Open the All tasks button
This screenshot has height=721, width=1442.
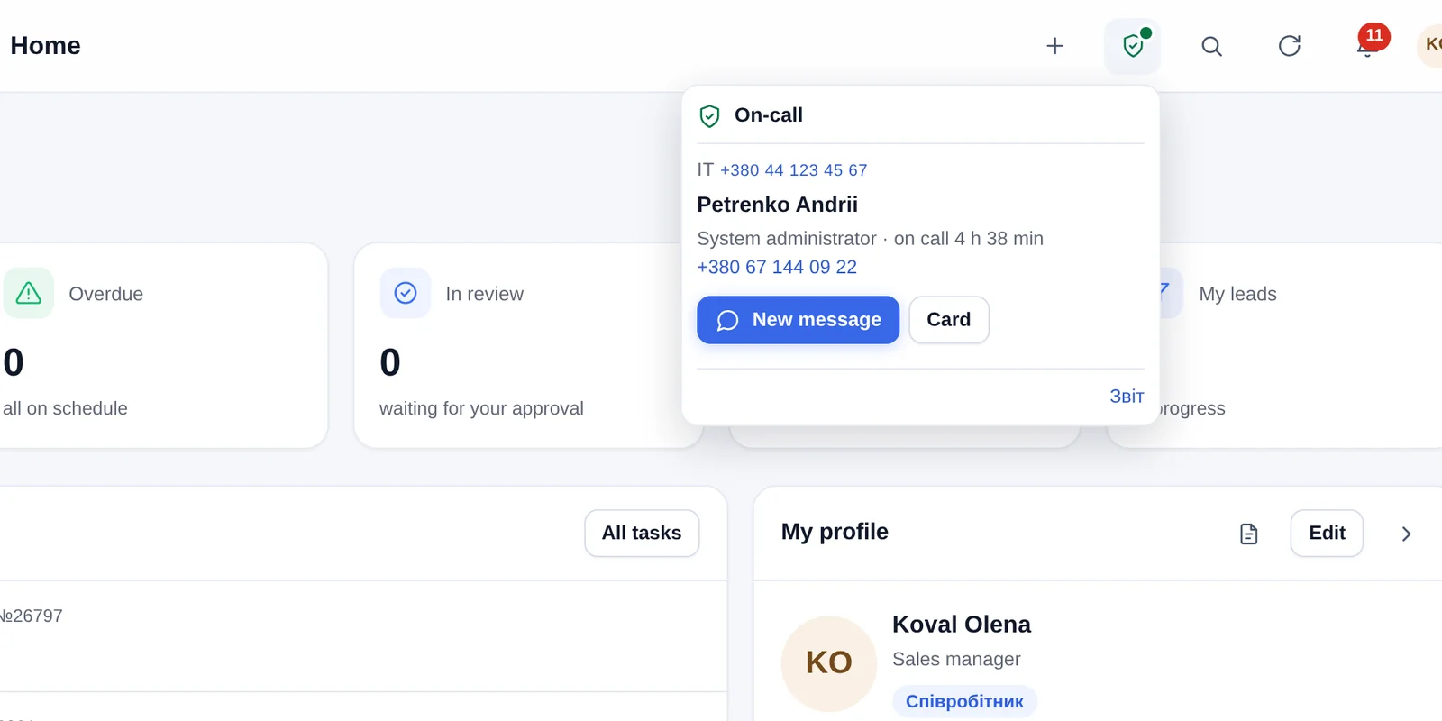pyautogui.click(x=642, y=534)
